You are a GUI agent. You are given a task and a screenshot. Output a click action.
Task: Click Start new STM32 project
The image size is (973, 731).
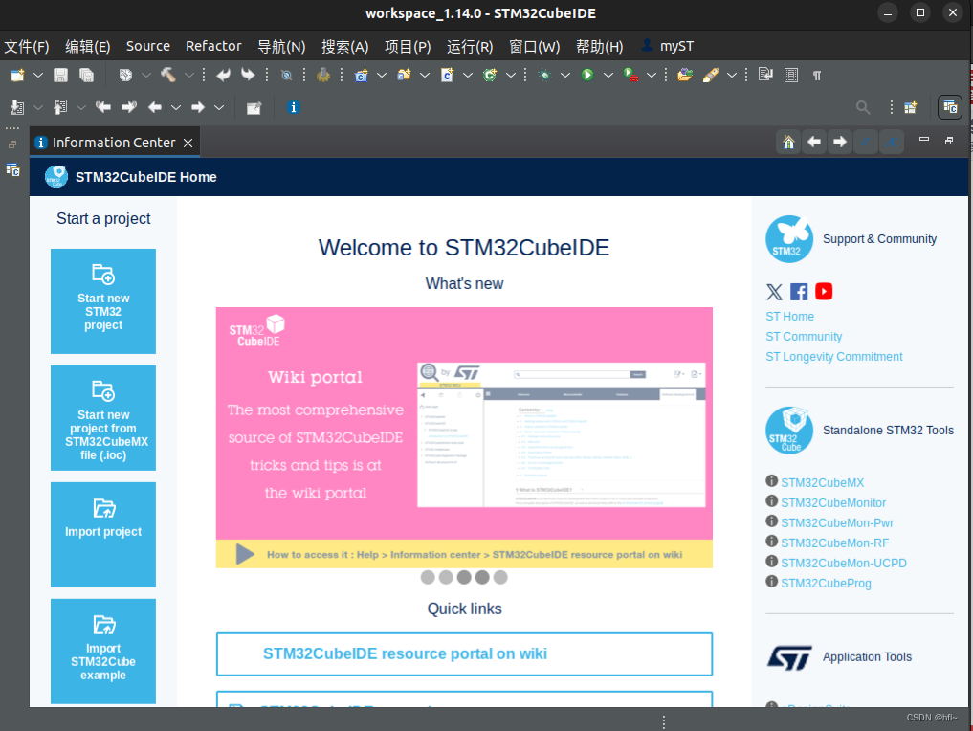pyautogui.click(x=102, y=301)
